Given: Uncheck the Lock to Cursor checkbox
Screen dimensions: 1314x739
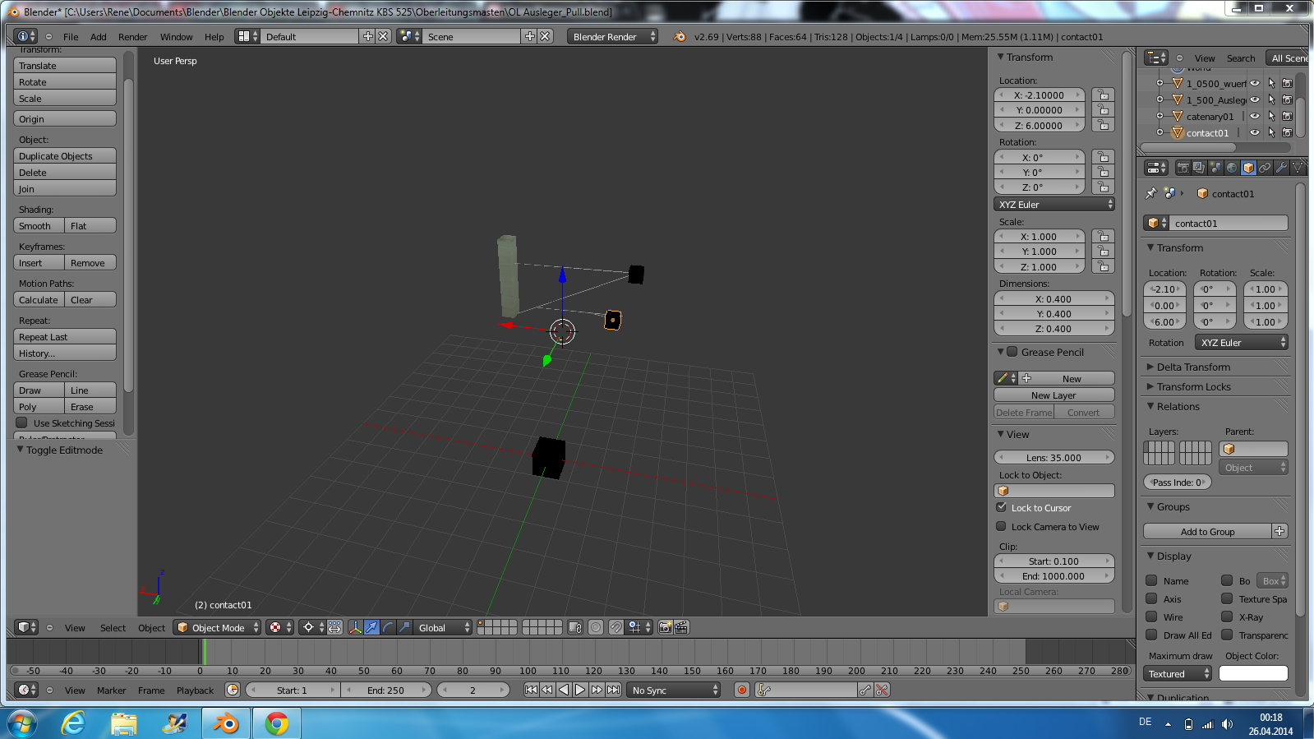Looking at the screenshot, I should [1001, 507].
